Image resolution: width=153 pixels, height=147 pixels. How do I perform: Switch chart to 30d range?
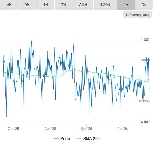click(x=83, y=5)
